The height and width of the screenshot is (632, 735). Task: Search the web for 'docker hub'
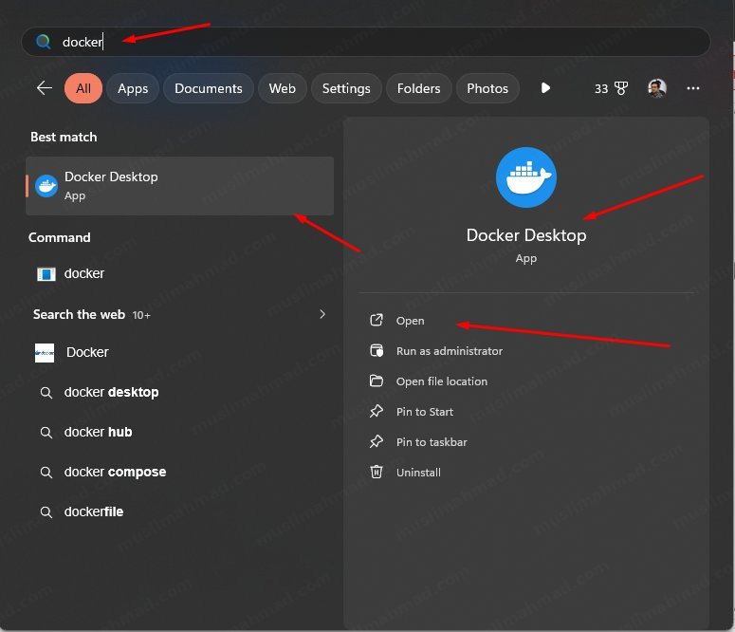pyautogui.click(x=179, y=432)
